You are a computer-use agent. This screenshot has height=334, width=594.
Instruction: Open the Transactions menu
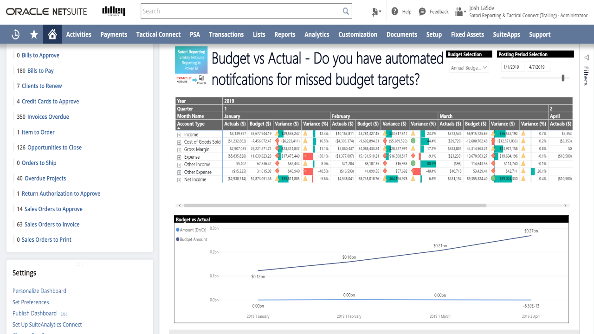(x=226, y=34)
